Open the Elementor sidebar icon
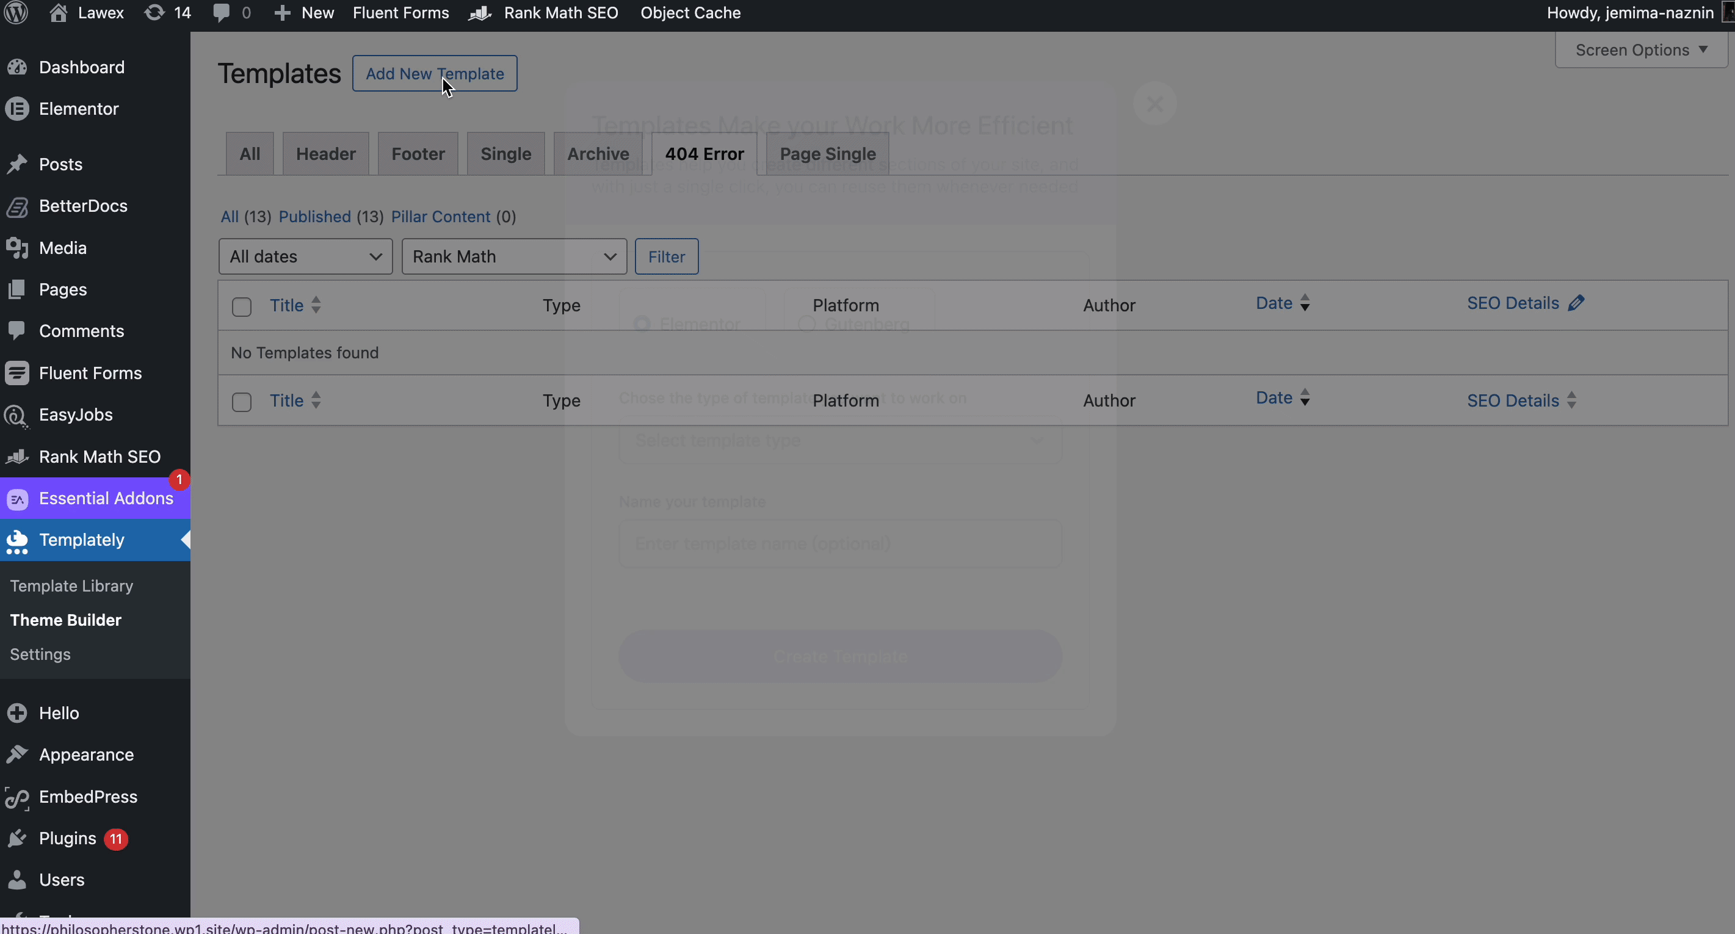This screenshot has width=1735, height=934. point(17,109)
